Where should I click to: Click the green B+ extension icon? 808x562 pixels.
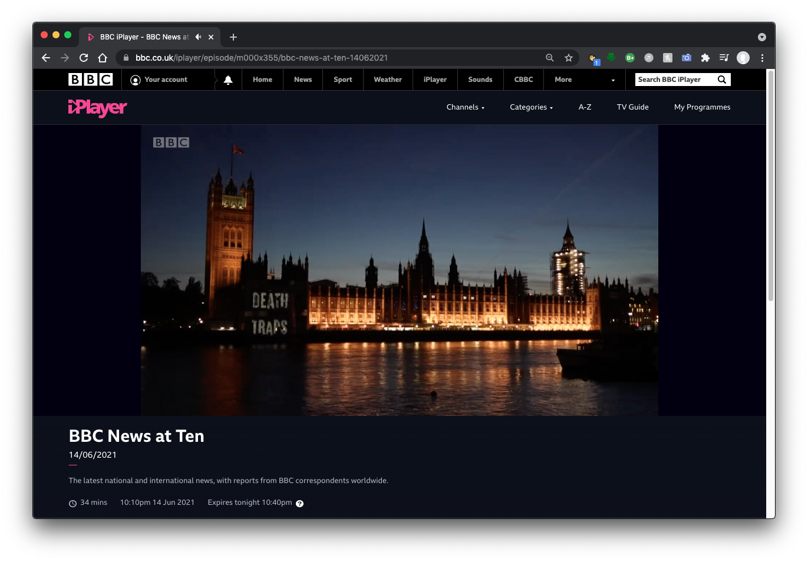(x=630, y=58)
